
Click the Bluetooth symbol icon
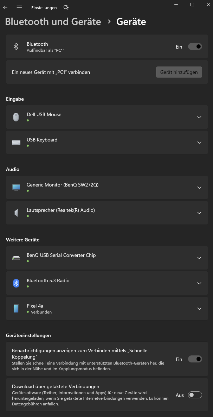tap(16, 46)
